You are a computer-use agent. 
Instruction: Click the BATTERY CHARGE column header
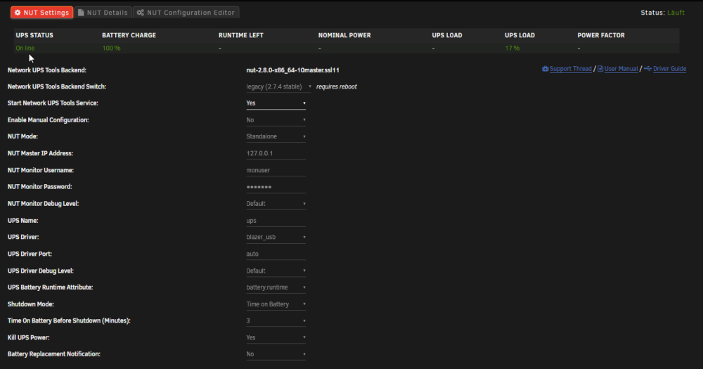click(x=129, y=35)
